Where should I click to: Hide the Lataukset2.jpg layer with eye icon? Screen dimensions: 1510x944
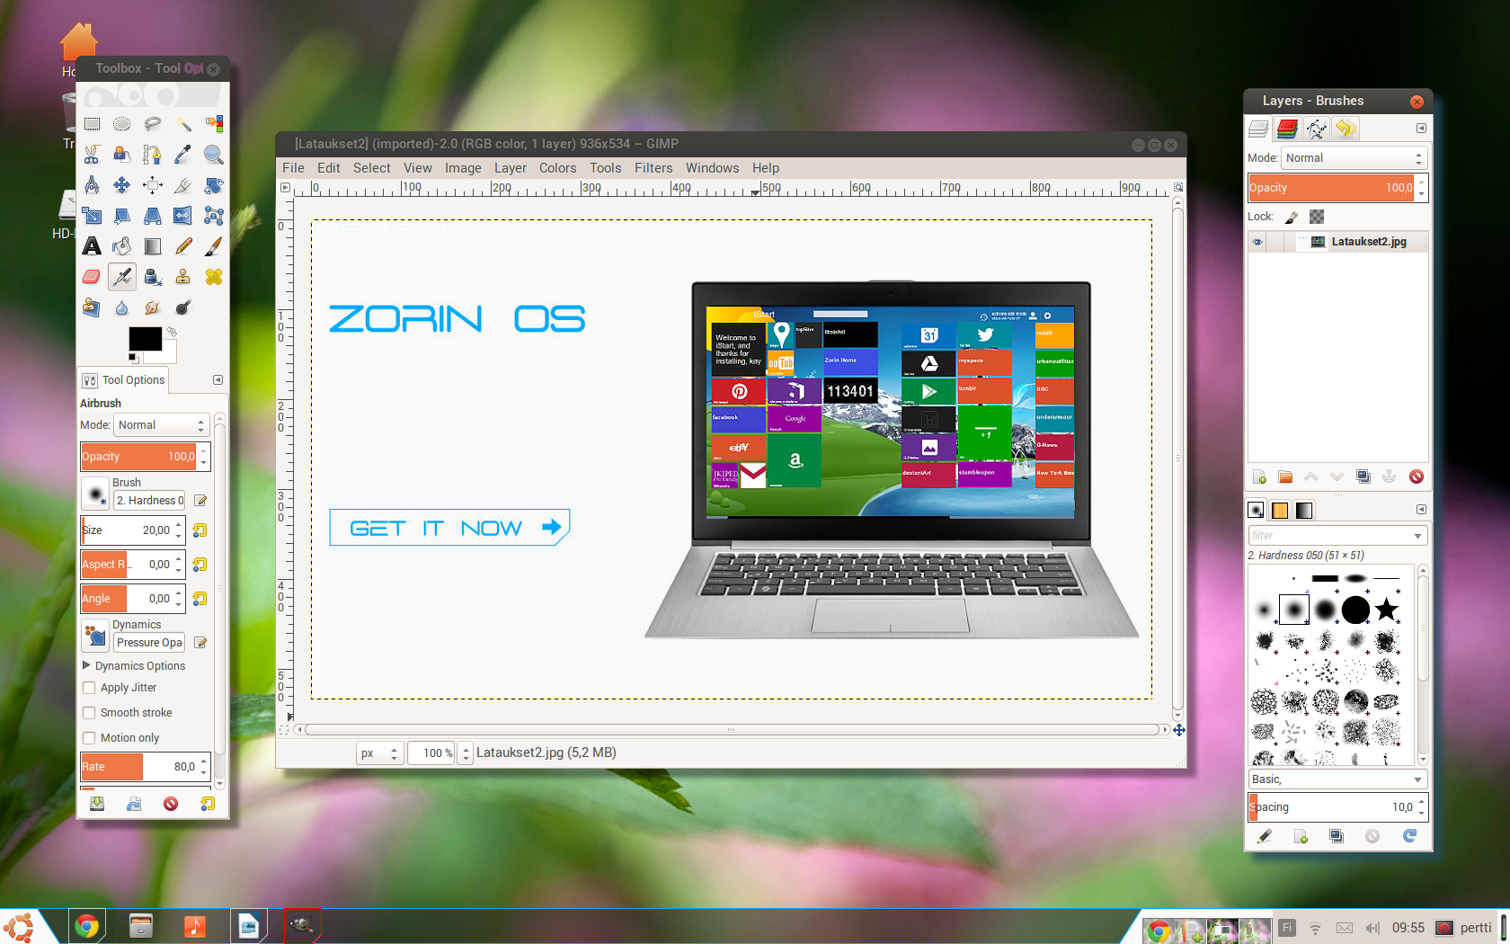(x=1257, y=242)
